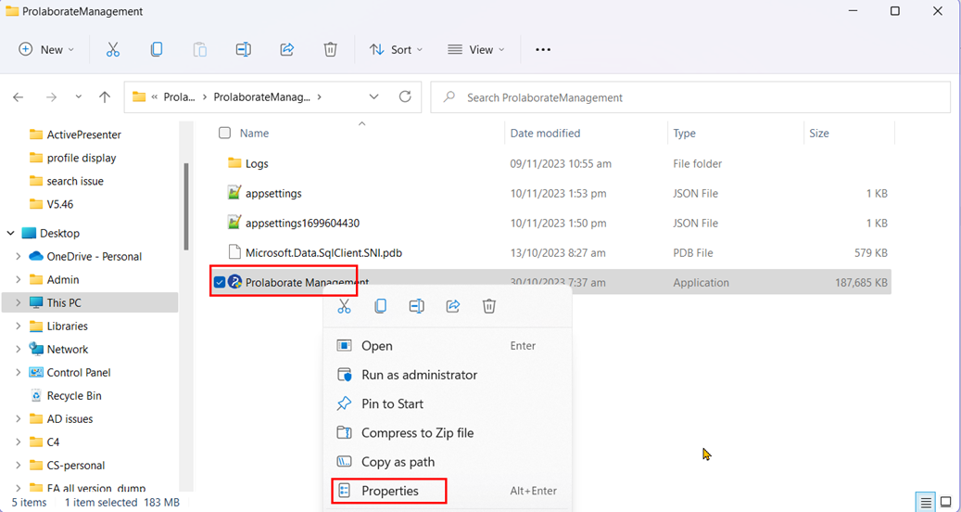Sort by the Name column header
Screen dimensions: 961x512
click(x=254, y=133)
